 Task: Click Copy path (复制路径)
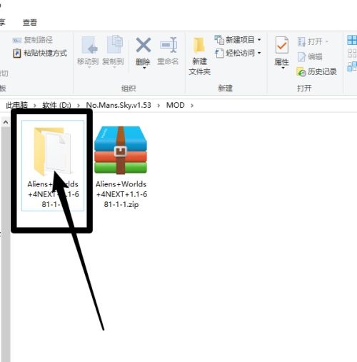coord(33,40)
